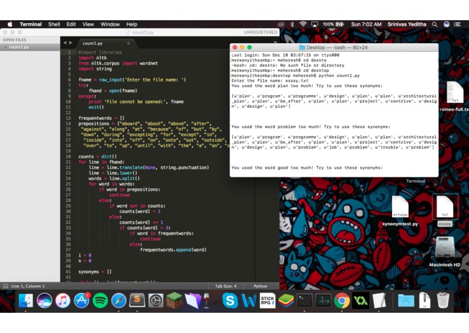Open the Srinivas Yeditha user menu
469x333 pixels.
click(407, 24)
